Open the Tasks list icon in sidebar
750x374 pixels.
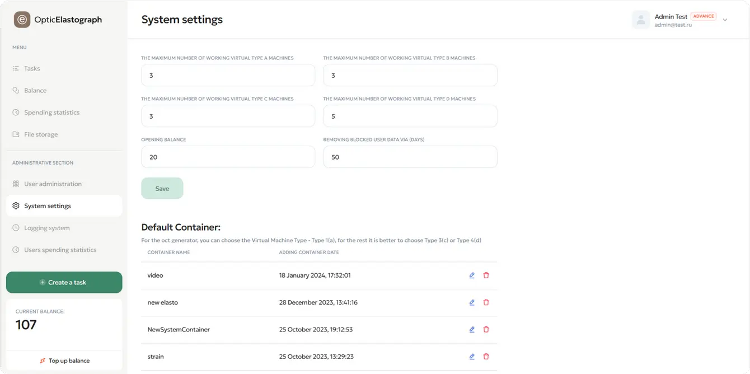(x=15, y=68)
